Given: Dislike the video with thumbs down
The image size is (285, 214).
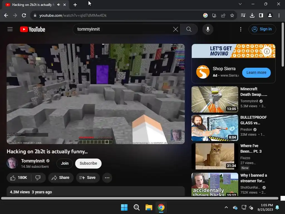Looking at the screenshot, I should tap(38, 177).
